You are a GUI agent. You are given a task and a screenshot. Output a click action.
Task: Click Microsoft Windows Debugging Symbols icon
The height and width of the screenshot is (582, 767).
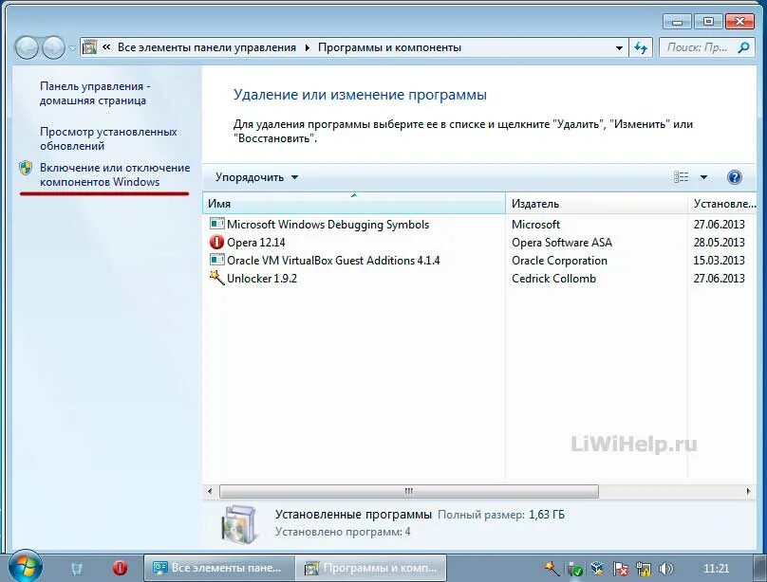coord(216,224)
